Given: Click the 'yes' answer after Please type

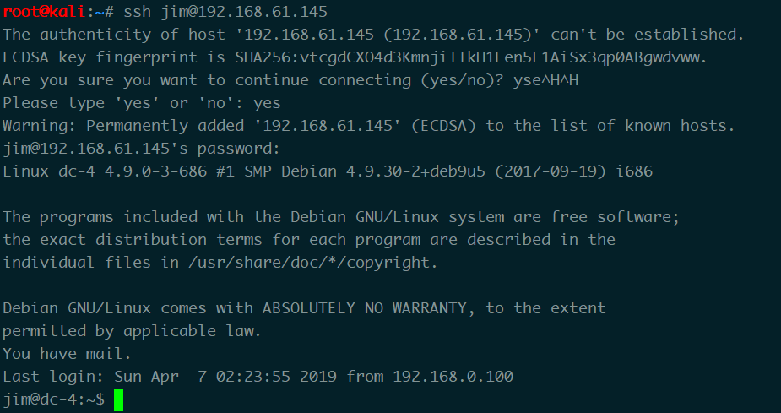Looking at the screenshot, I should (267, 103).
